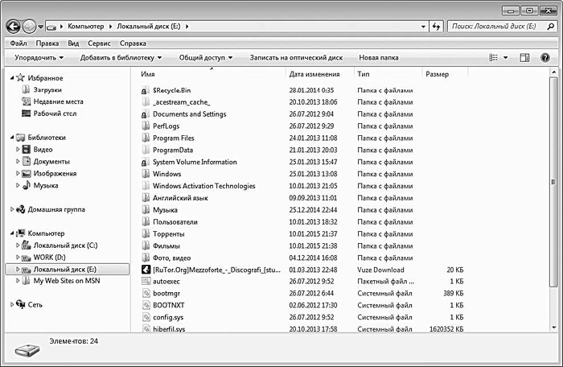Click the Домашняя группа icon
This screenshot has width=563, height=367.
click(x=21, y=209)
